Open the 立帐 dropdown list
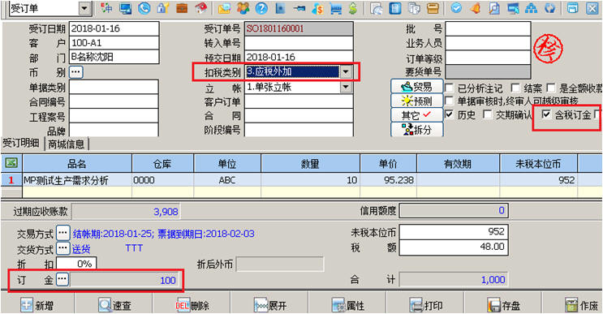 [346, 88]
